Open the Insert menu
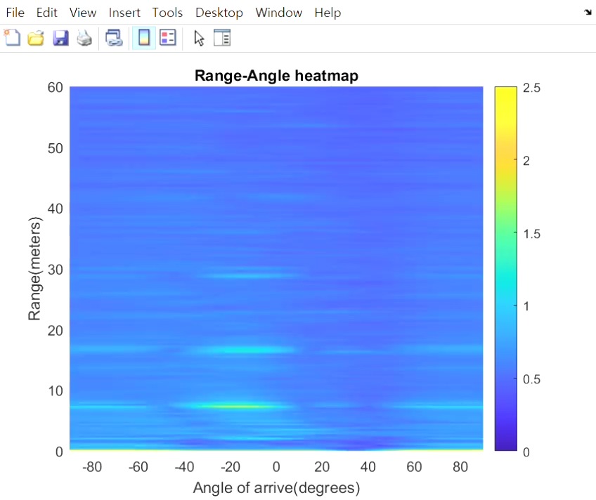This screenshot has width=596, height=500. [124, 13]
